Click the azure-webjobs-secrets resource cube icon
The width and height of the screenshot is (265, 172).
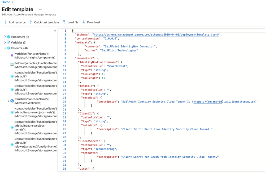tap(12, 127)
